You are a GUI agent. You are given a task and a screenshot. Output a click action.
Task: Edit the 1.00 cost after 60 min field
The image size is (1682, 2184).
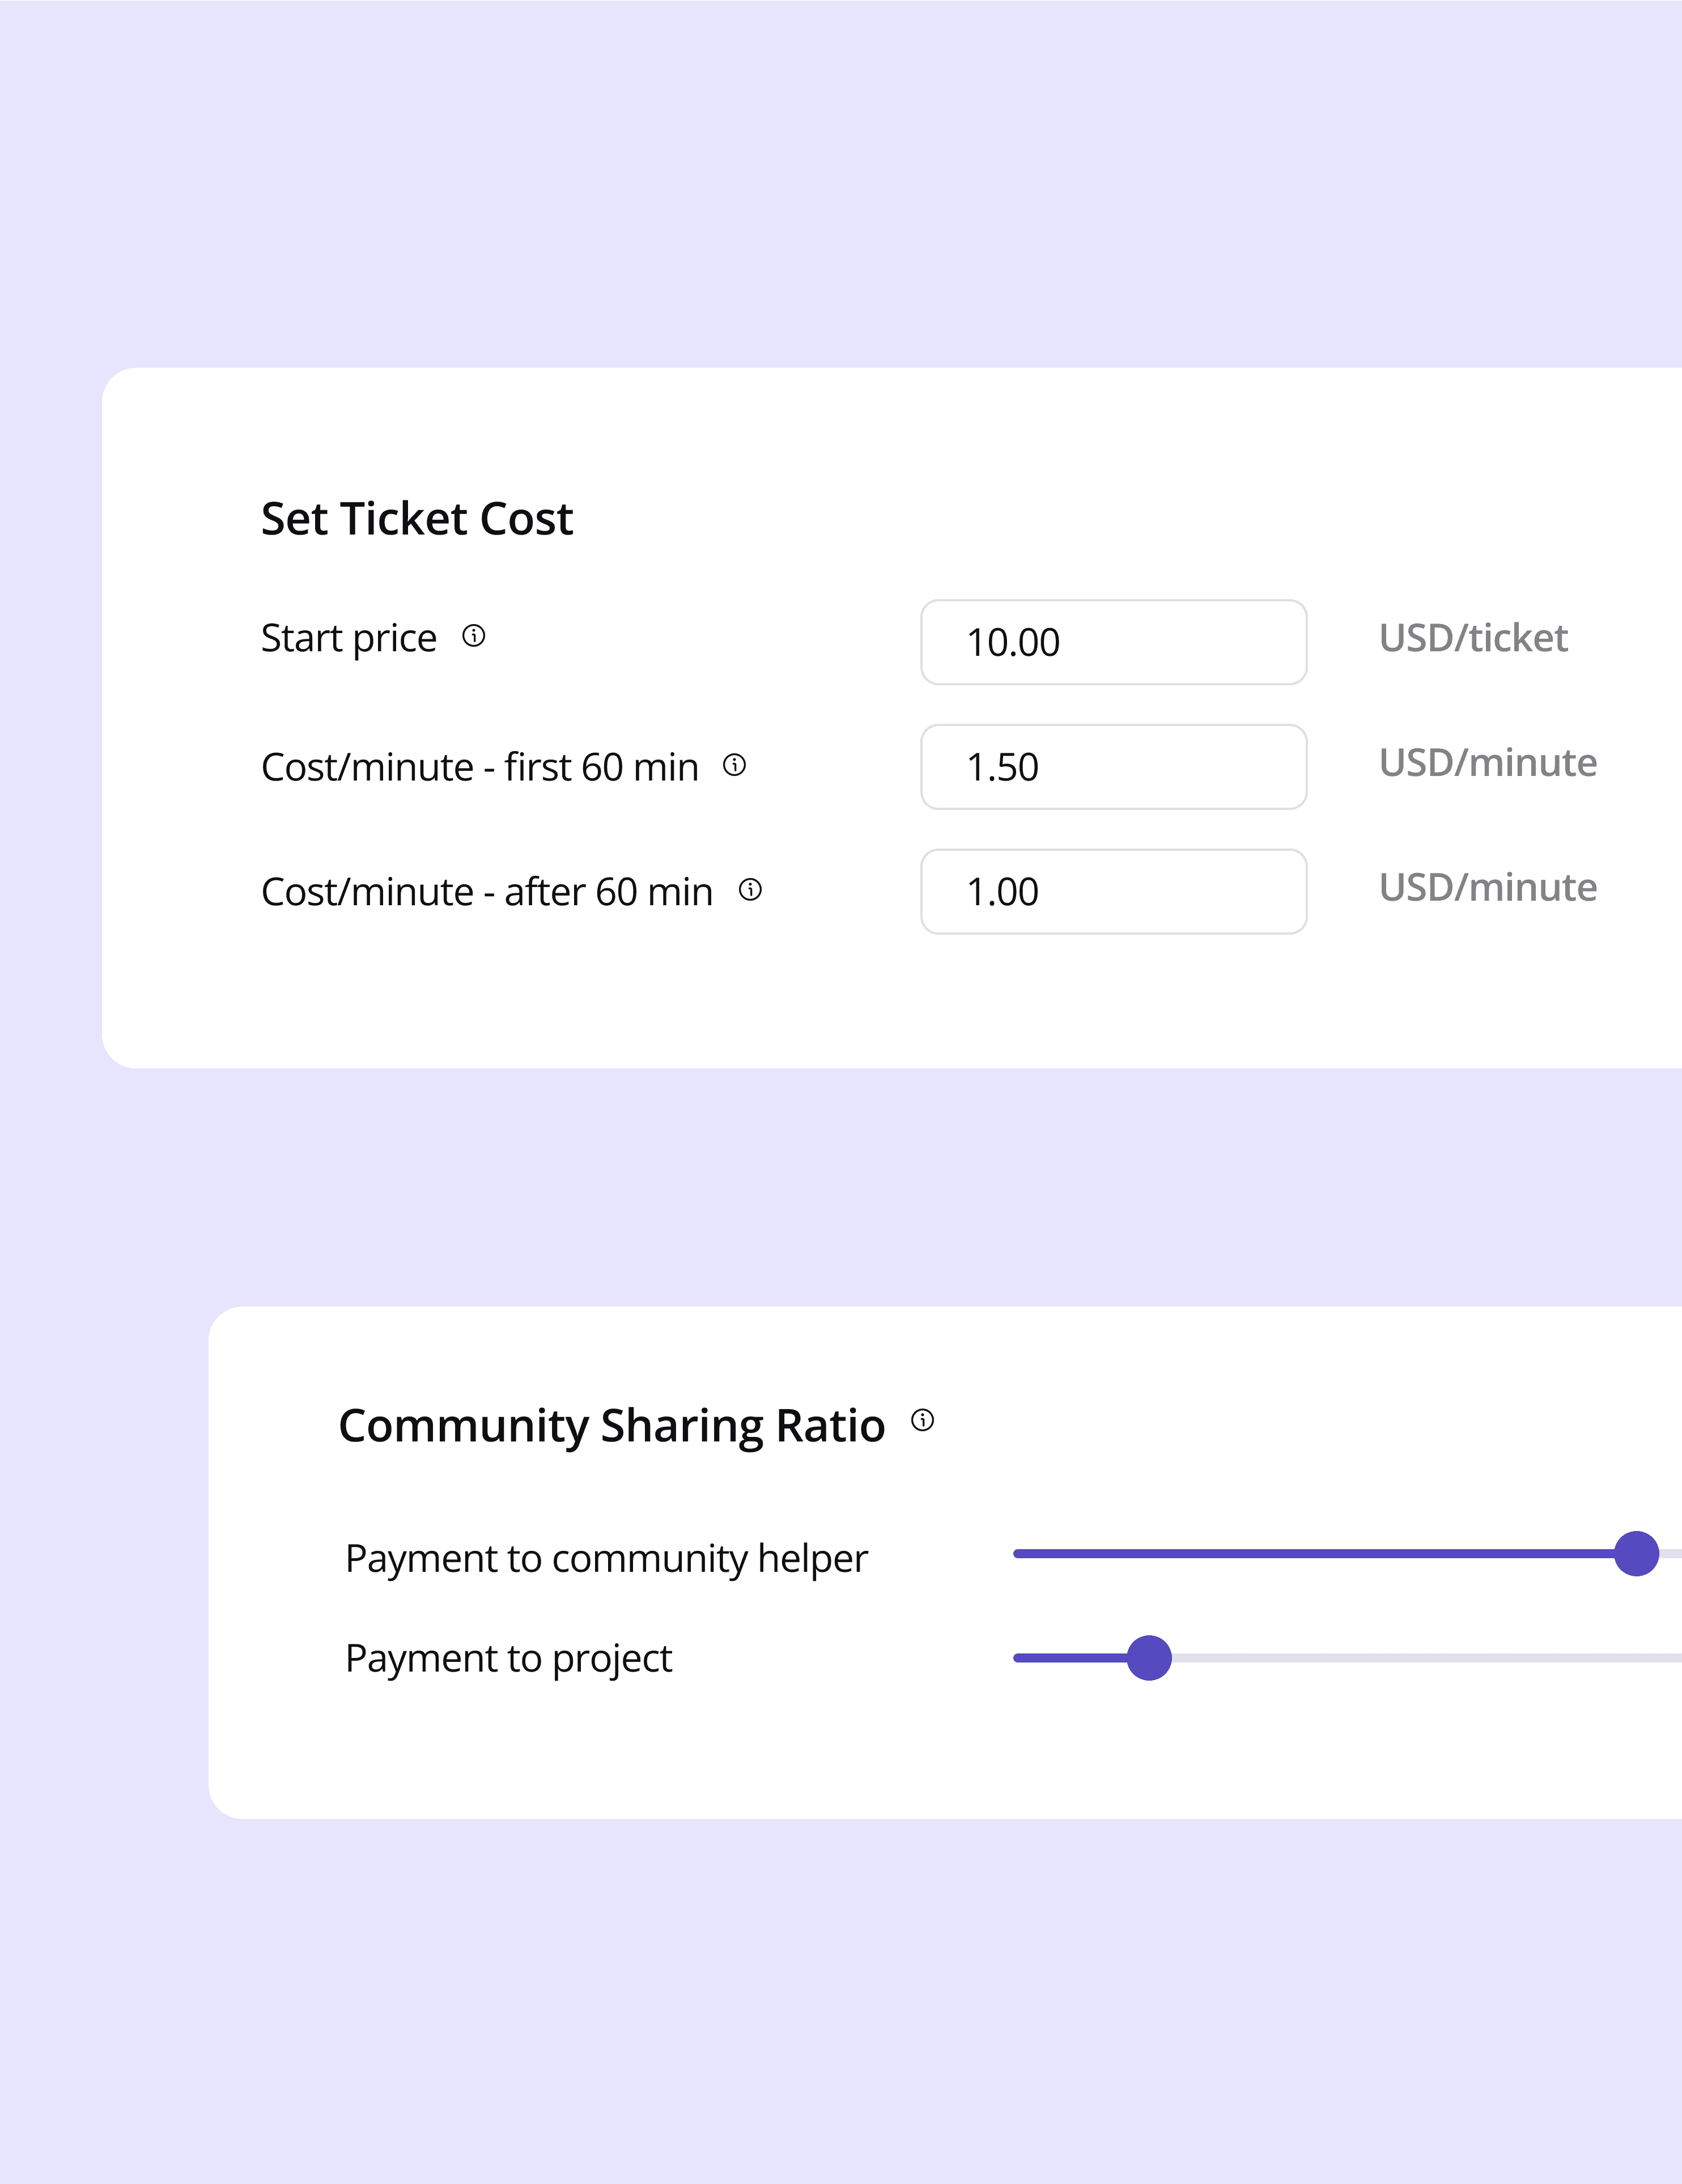pos(1114,892)
